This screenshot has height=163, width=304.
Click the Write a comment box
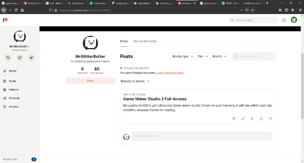click(x=202, y=136)
